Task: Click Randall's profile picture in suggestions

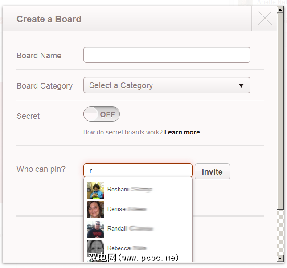Action: tap(96, 229)
